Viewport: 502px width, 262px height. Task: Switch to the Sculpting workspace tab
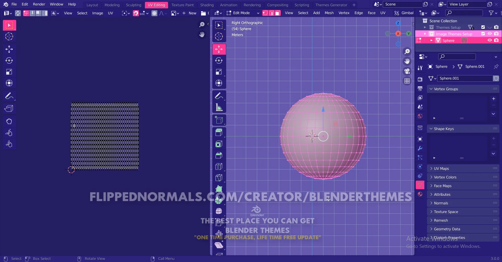click(133, 5)
